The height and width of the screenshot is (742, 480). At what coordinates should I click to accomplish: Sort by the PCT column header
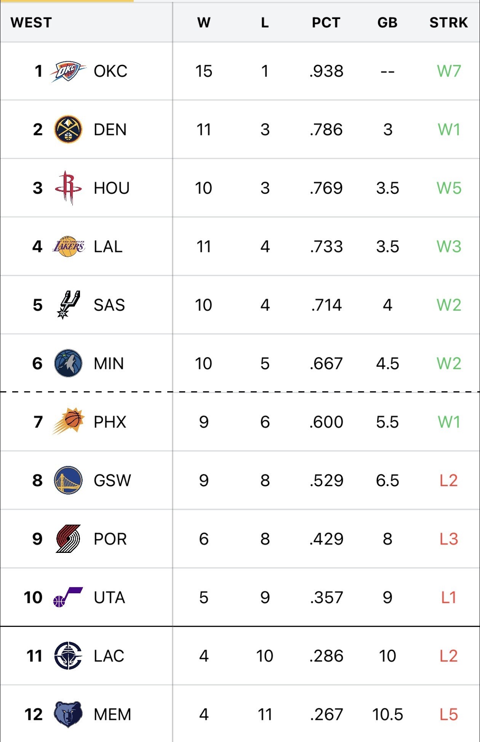(326, 22)
